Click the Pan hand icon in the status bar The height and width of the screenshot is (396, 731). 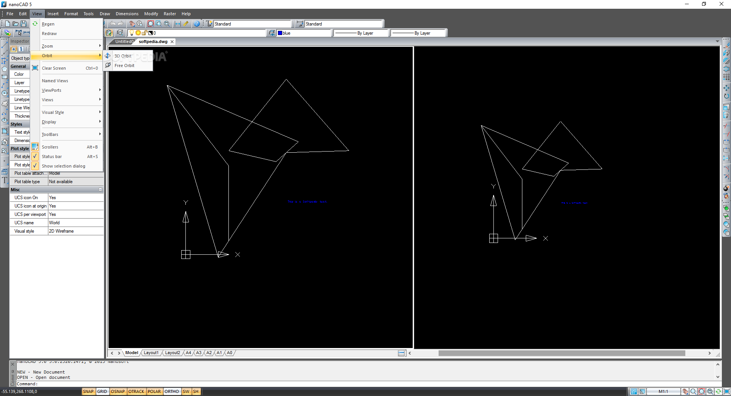[685, 391]
